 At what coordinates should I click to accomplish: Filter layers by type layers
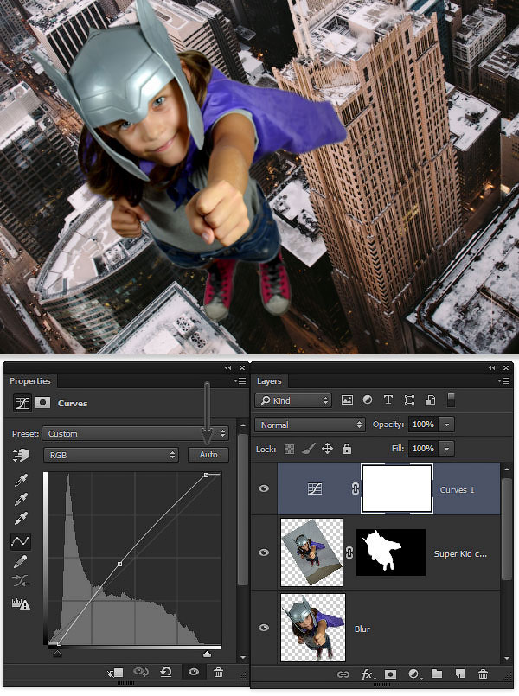coord(388,400)
